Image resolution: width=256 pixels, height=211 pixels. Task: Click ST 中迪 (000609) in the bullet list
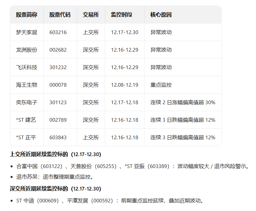[x=38, y=201]
